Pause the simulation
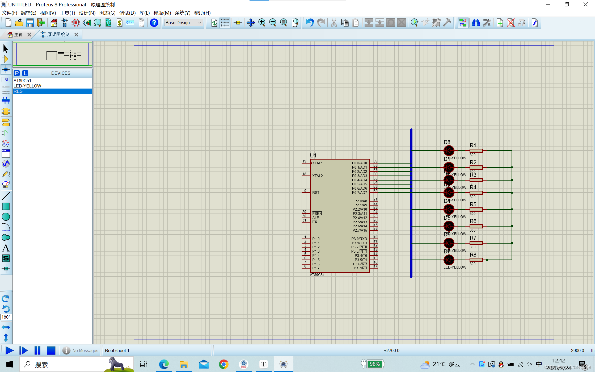Viewport: 595px width, 372px height. pos(37,350)
